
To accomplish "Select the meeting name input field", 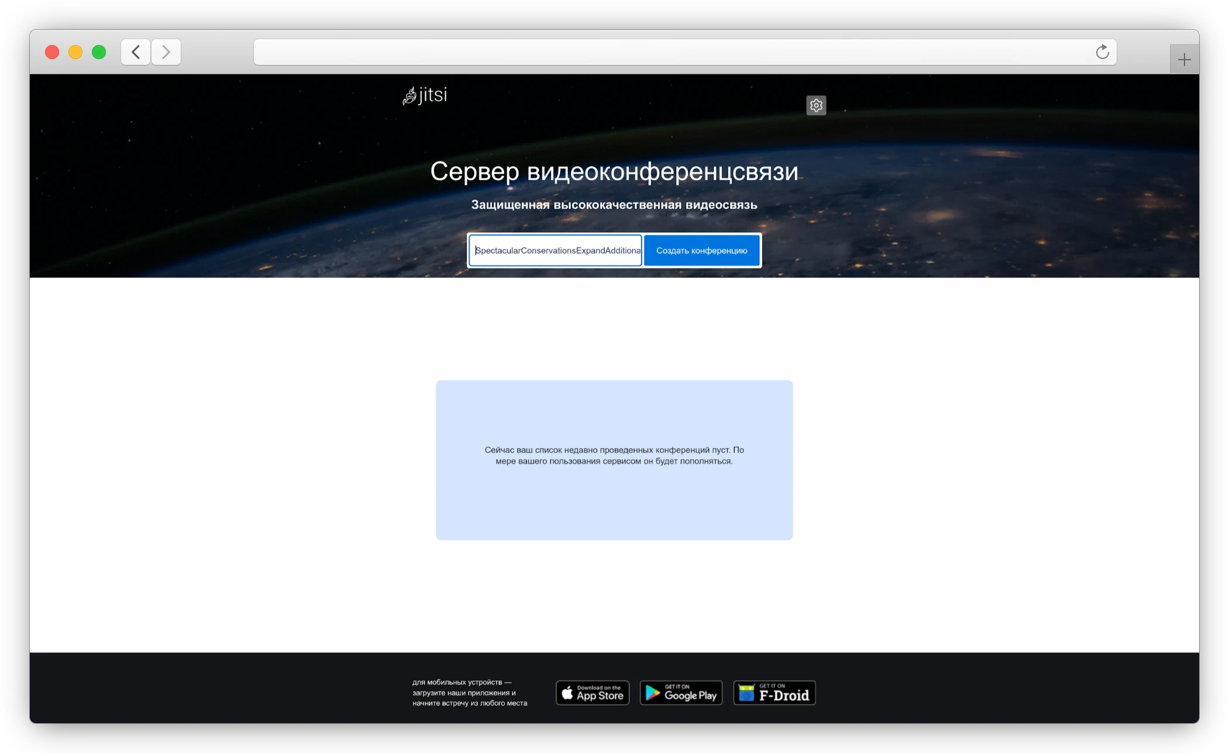I will (555, 250).
